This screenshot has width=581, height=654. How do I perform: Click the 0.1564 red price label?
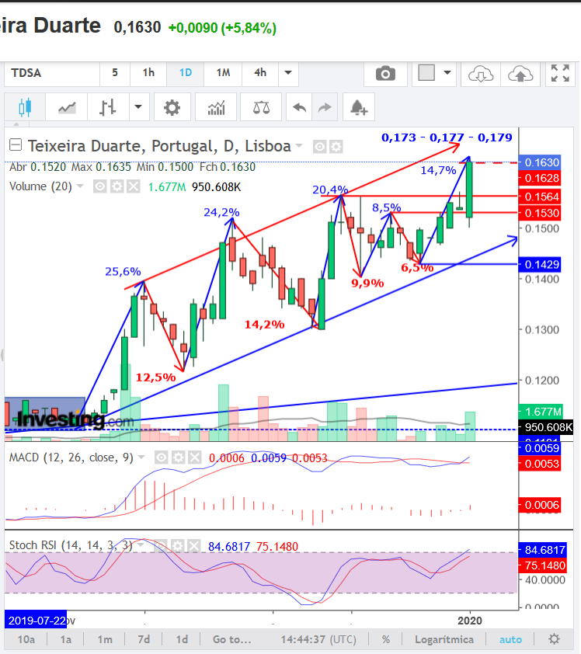(x=541, y=197)
